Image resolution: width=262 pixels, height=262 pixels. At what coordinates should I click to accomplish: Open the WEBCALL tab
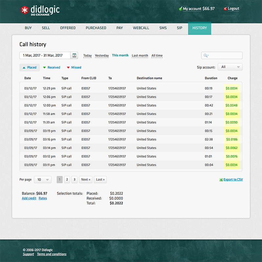(141, 28)
